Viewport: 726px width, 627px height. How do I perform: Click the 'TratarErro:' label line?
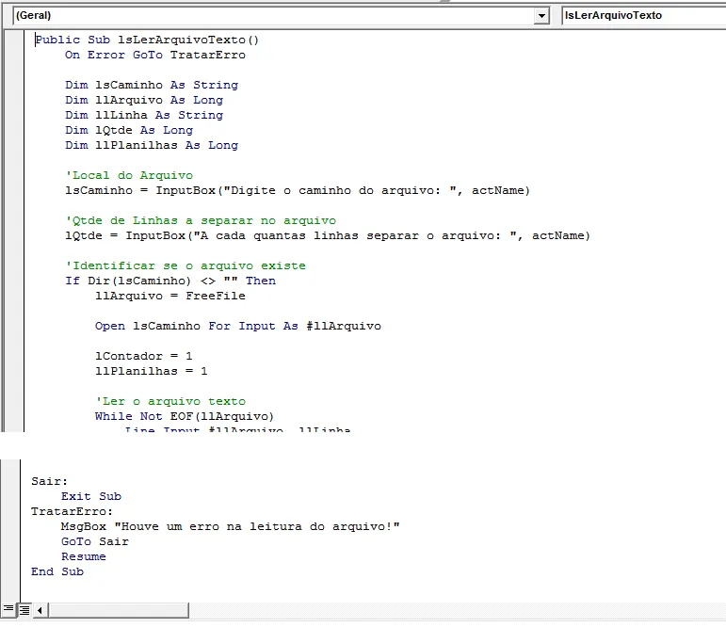(x=72, y=511)
